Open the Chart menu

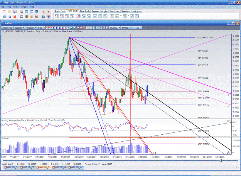coord(16,7)
